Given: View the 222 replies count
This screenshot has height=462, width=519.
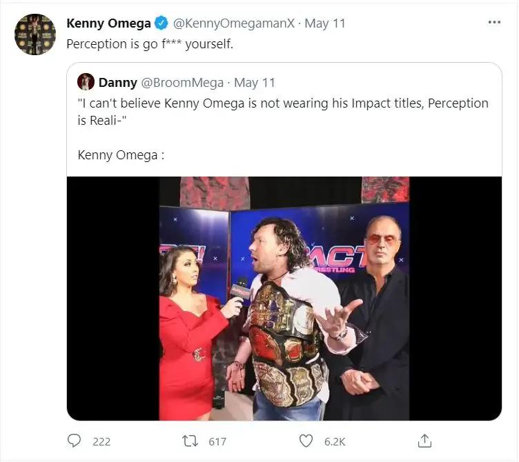Looking at the screenshot, I should point(101,441).
